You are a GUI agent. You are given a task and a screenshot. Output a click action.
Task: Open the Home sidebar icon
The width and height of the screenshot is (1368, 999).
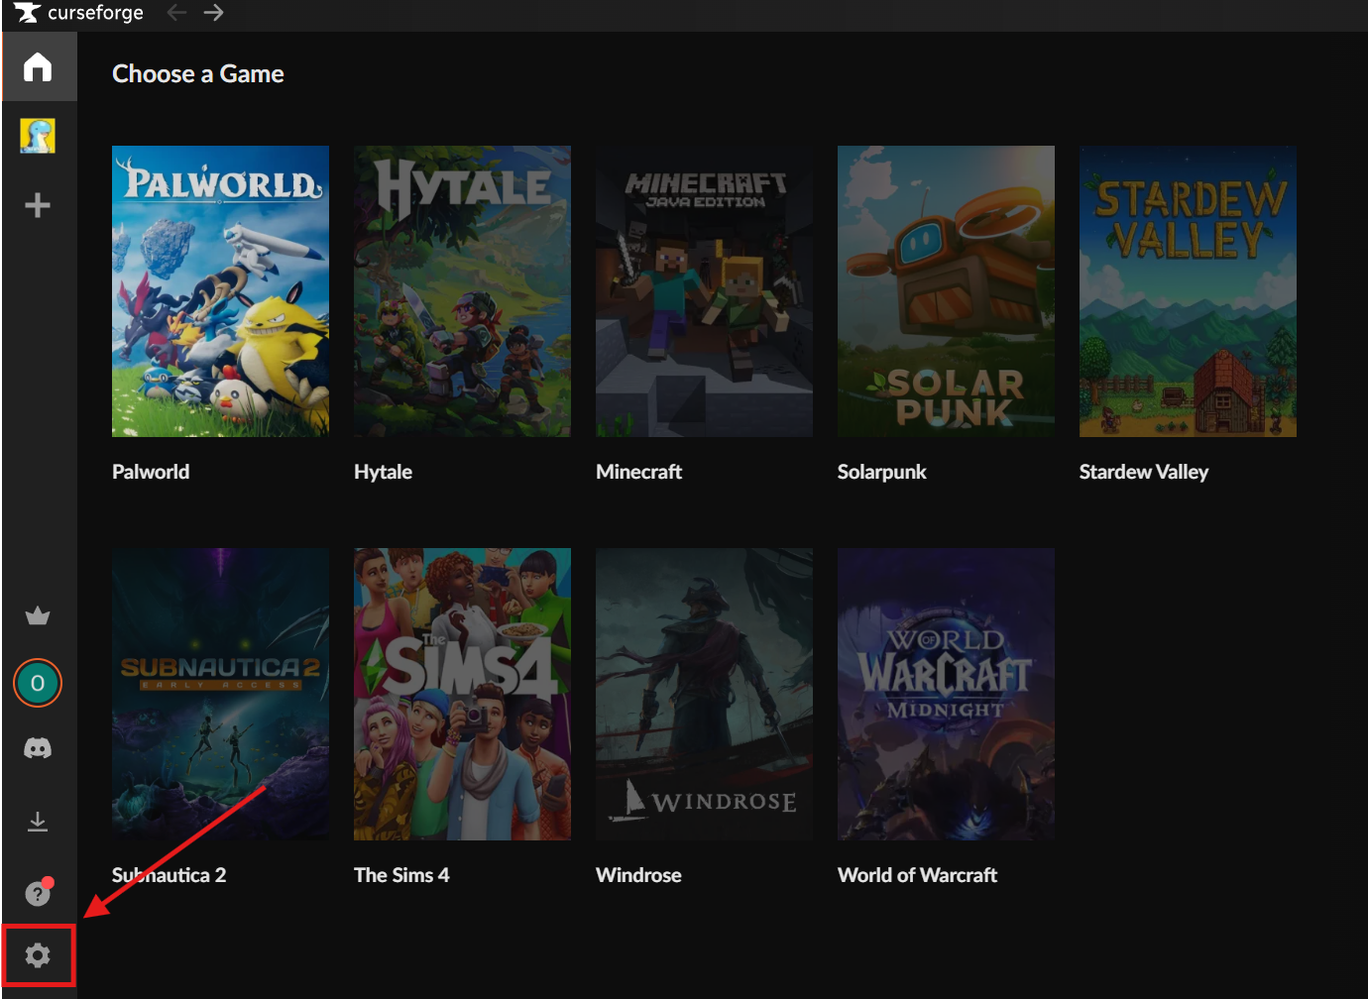[38, 66]
